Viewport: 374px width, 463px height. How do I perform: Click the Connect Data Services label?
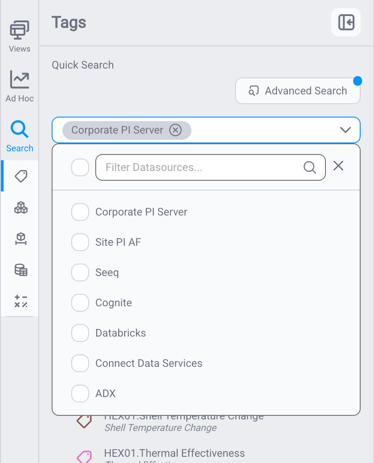tap(149, 363)
